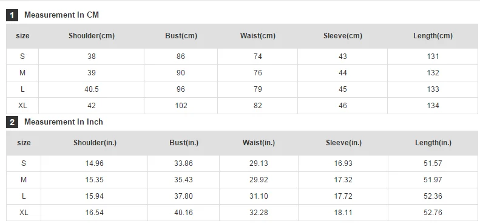The width and height of the screenshot is (480, 223).
Task: Click the Bust(cm) column header
Action: click(x=181, y=36)
